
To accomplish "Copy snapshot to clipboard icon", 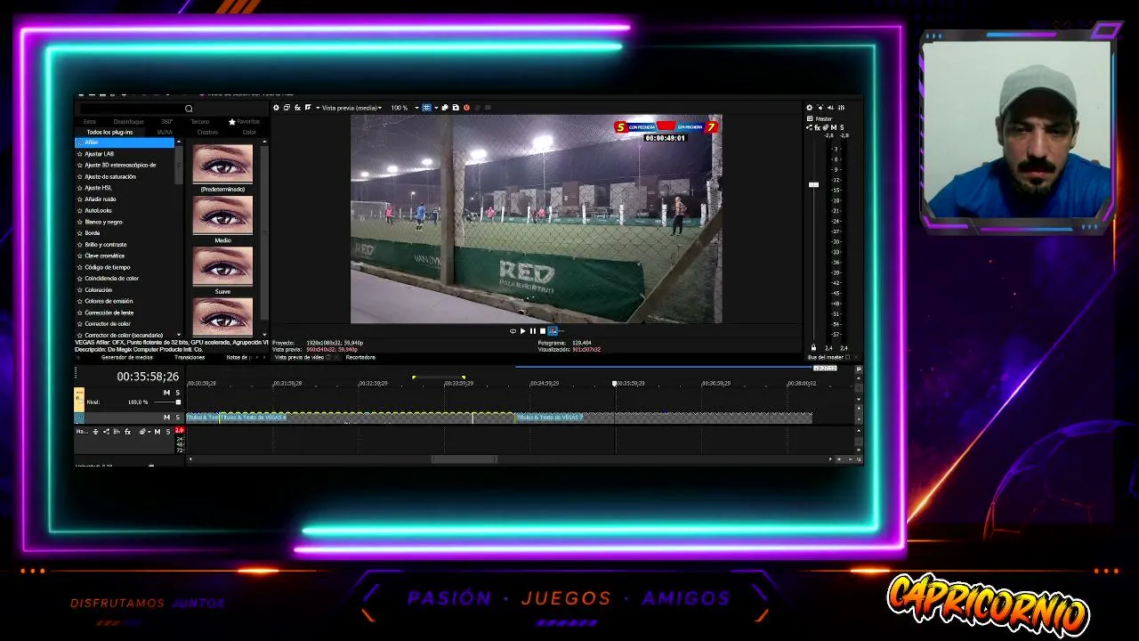I will [445, 108].
